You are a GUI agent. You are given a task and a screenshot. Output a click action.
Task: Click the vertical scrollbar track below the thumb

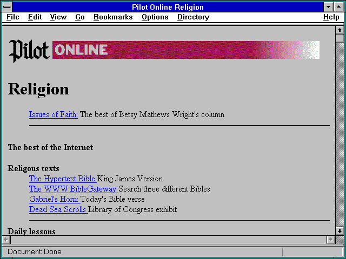pos(340,135)
